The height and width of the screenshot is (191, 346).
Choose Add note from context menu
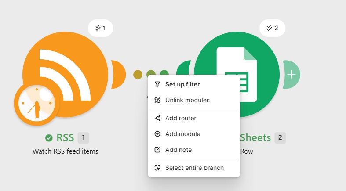tap(194, 150)
